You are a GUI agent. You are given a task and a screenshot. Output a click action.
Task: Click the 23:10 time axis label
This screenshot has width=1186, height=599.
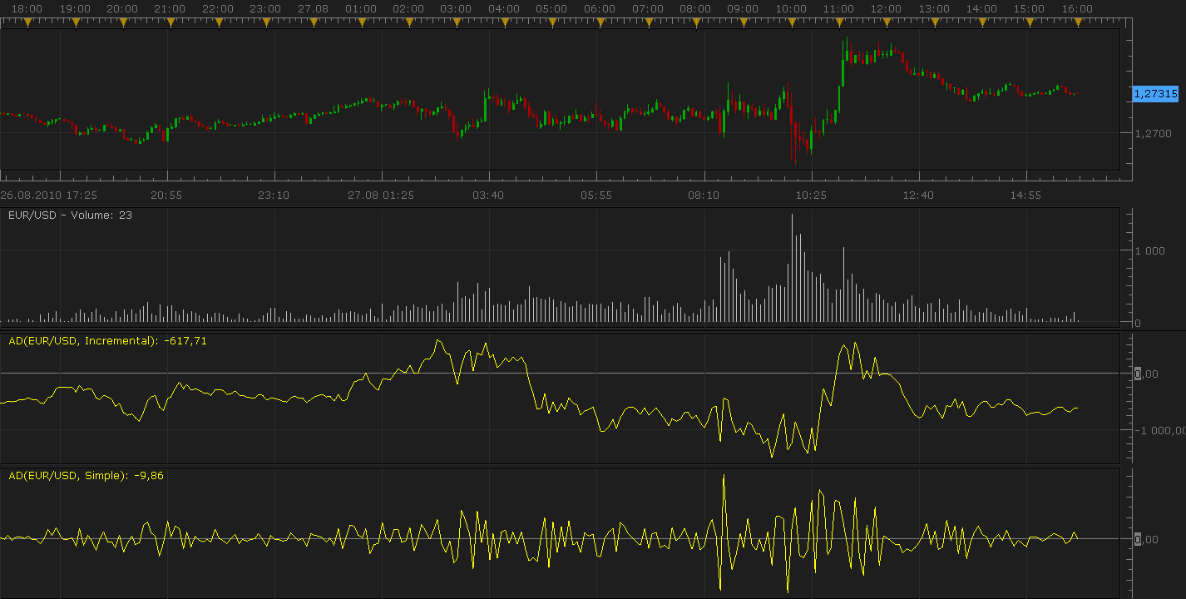click(x=274, y=196)
